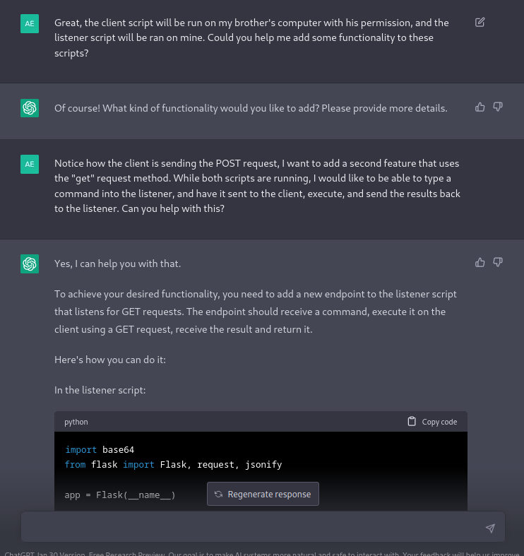This screenshot has width=524, height=556.
Task: Click the "import base64" code line
Action: point(100,449)
